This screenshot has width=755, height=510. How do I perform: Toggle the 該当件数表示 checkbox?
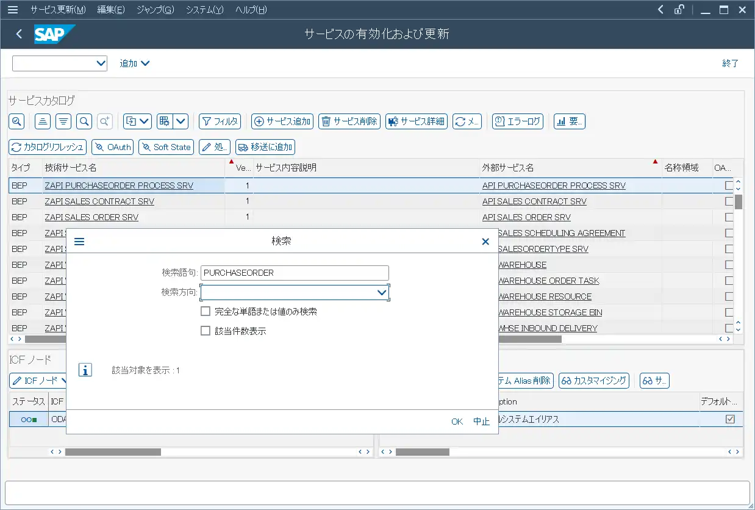pyautogui.click(x=206, y=331)
